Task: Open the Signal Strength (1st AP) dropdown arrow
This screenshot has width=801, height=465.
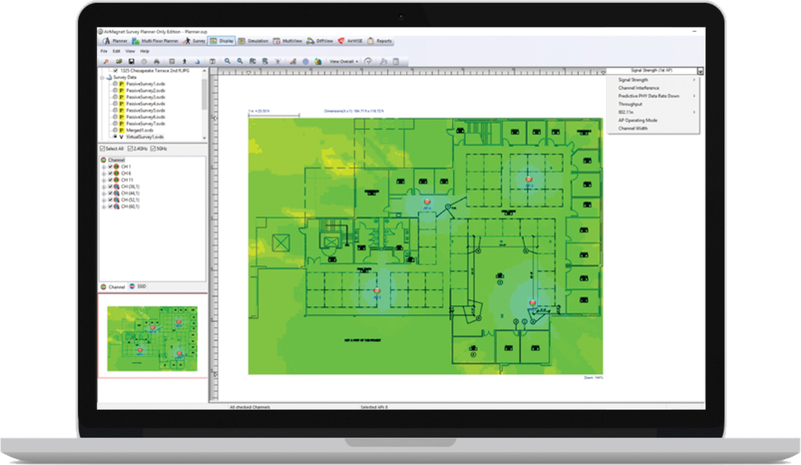Action: [x=700, y=71]
